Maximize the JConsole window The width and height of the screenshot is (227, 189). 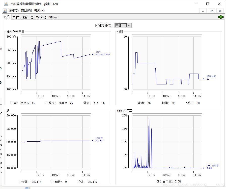click(x=208, y=4)
